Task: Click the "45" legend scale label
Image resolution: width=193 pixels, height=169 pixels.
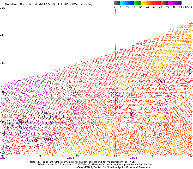Action: (174, 7)
